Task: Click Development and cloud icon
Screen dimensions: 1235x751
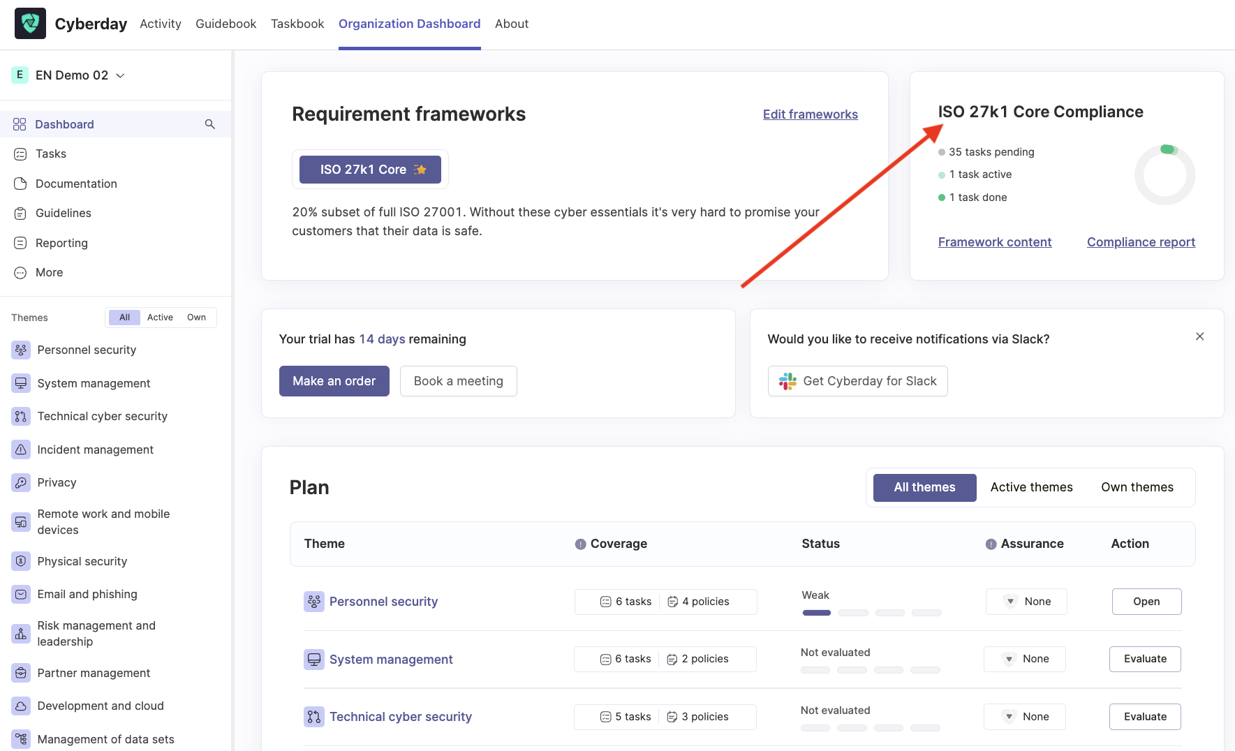Action: coord(21,706)
